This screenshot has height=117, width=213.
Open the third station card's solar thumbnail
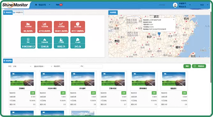(83, 79)
